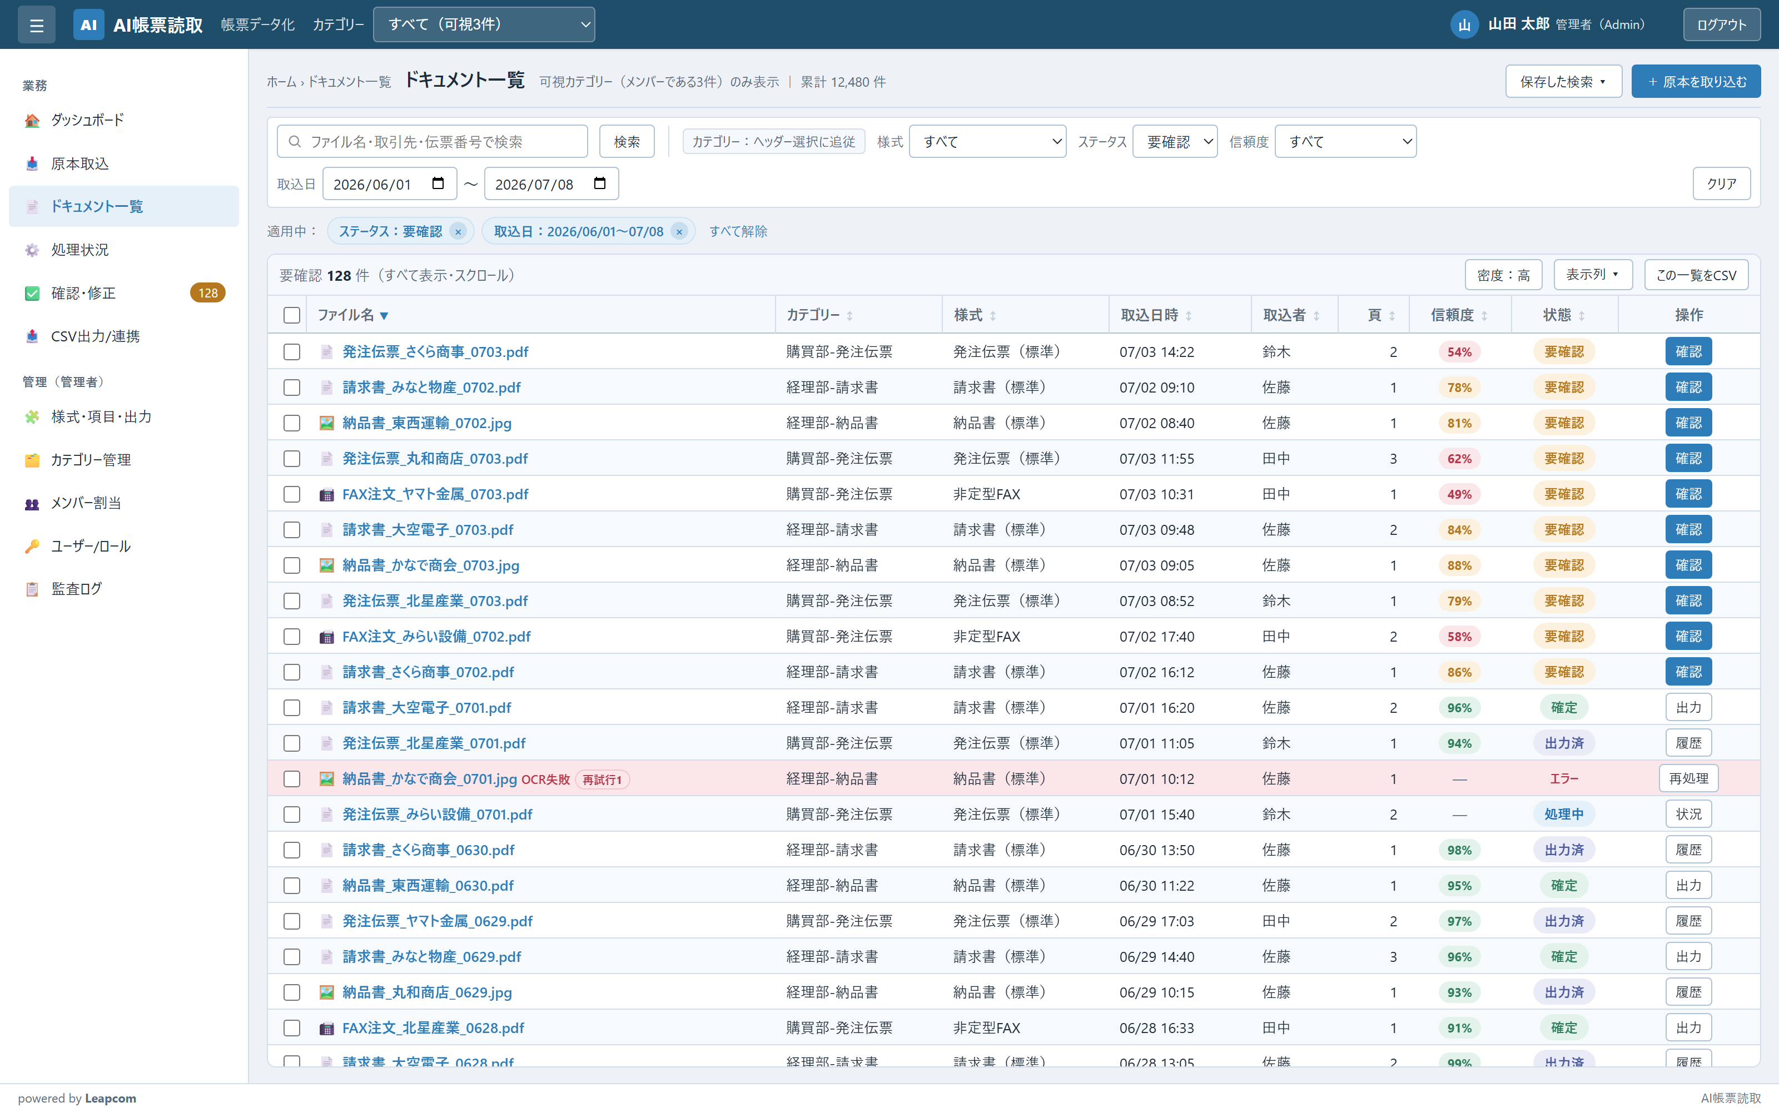This screenshot has height=1112, width=1779.
Task: Check the 納品書_かなで商会_0701.jpg error row
Action: tap(292, 779)
